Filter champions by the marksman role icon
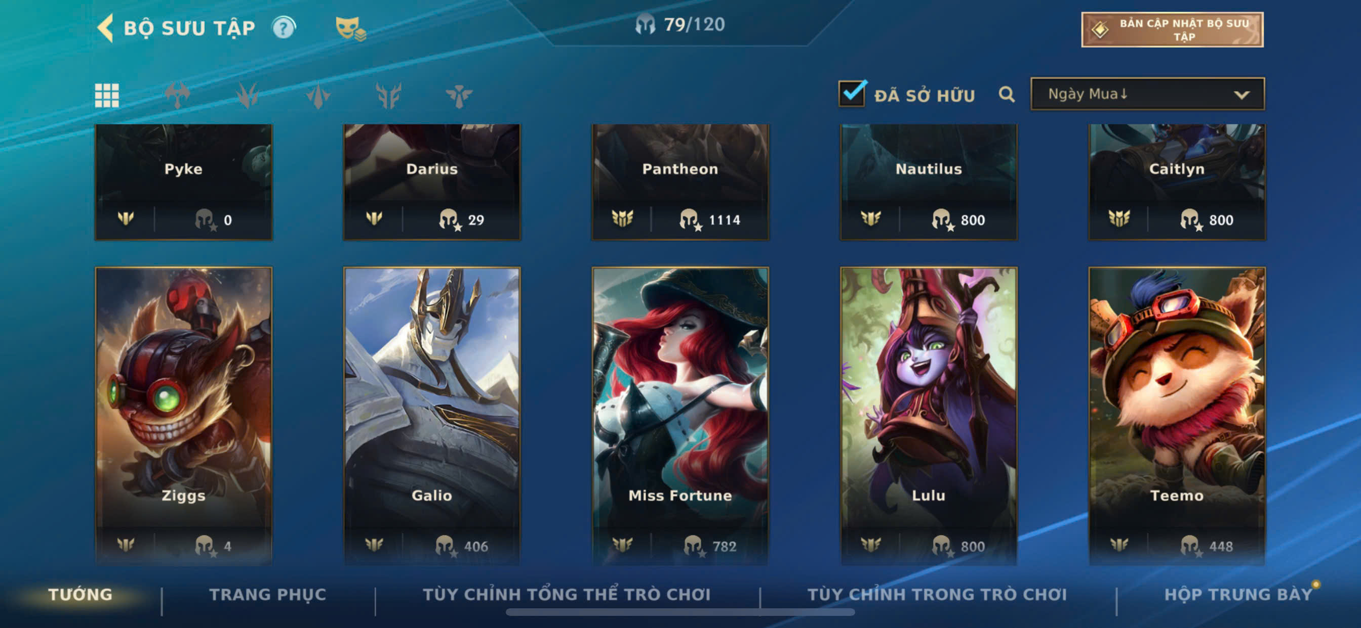The height and width of the screenshot is (628, 1361). click(388, 96)
